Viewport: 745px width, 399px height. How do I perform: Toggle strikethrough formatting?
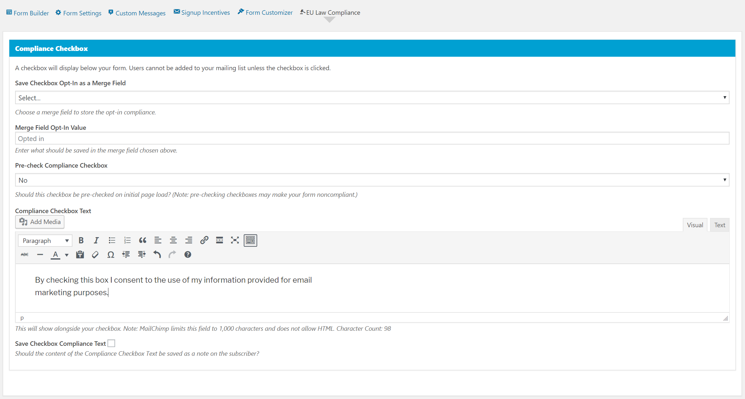25,255
